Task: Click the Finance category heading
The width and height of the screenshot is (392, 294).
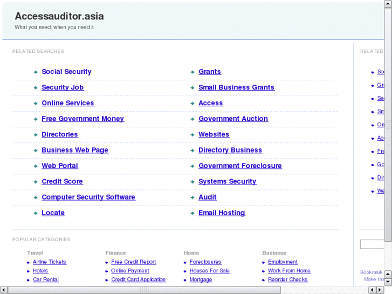Action: 115,253
